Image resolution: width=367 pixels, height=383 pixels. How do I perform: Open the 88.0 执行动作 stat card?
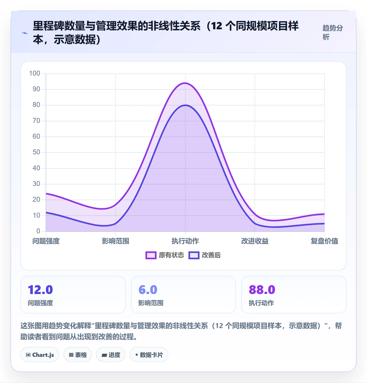click(x=294, y=295)
